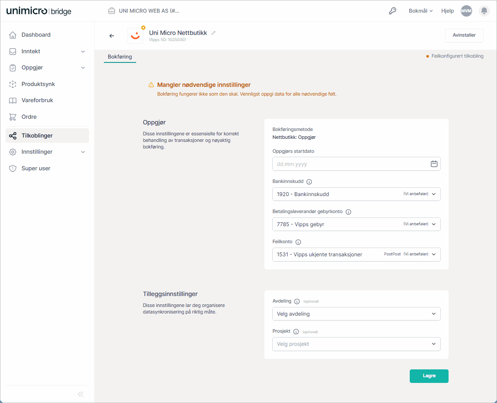Open the Velg avdeling dropdown

point(356,314)
